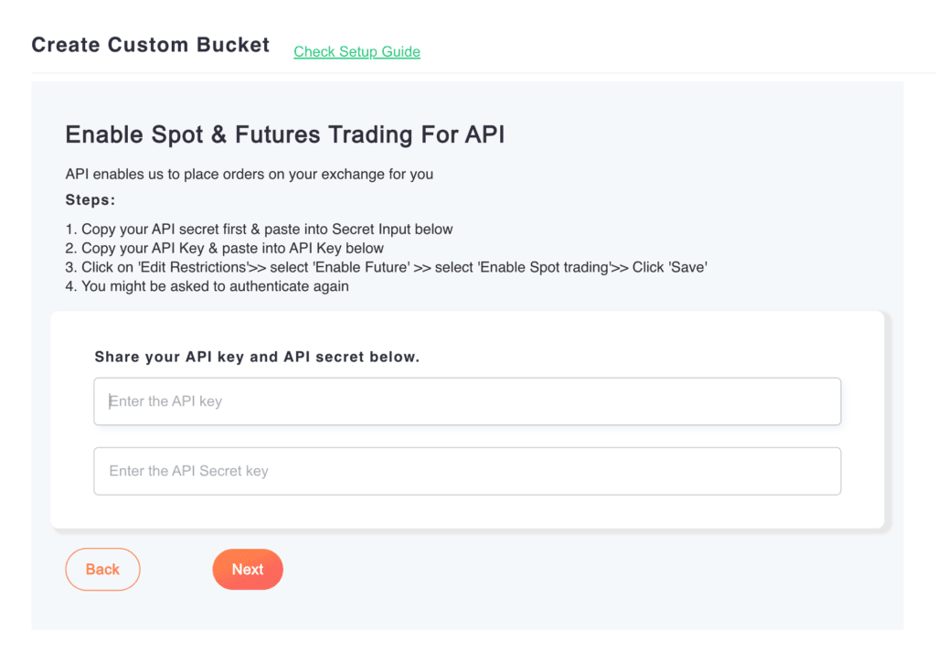Click into the API Secret key input
The image size is (936, 663).
coord(466,471)
